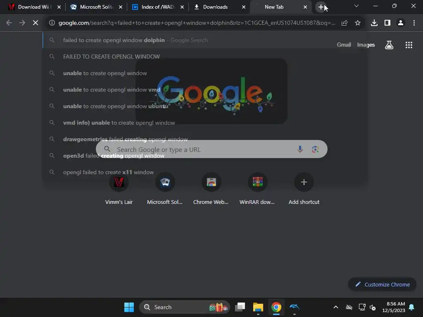This screenshot has height=317, width=423.
Task: Search by image with Google Lens
Action: coord(315,149)
